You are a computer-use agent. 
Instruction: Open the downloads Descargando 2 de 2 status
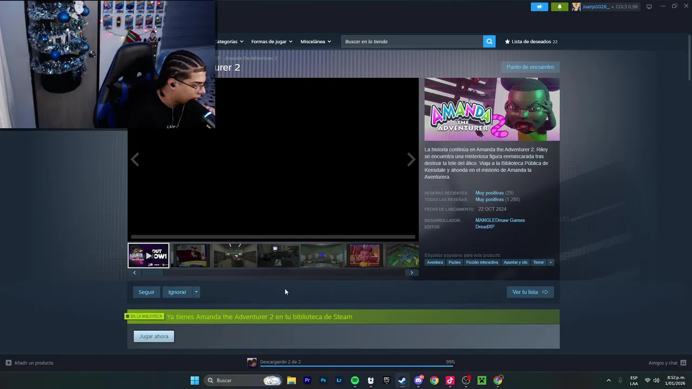(280, 362)
